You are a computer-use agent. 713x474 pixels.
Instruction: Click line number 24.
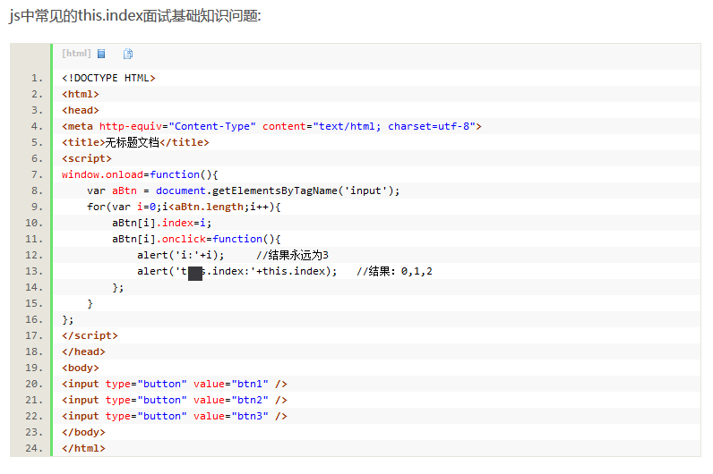coord(34,448)
